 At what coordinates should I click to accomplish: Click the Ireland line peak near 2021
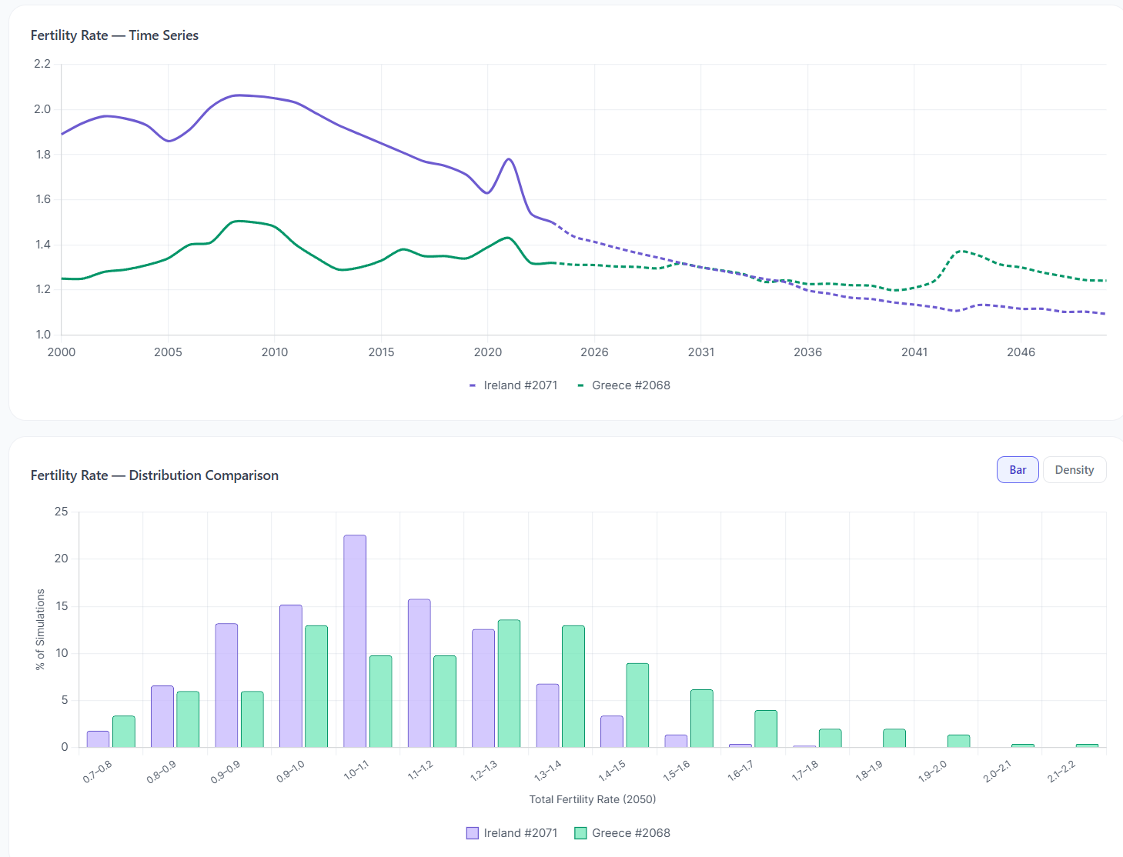[x=507, y=158]
